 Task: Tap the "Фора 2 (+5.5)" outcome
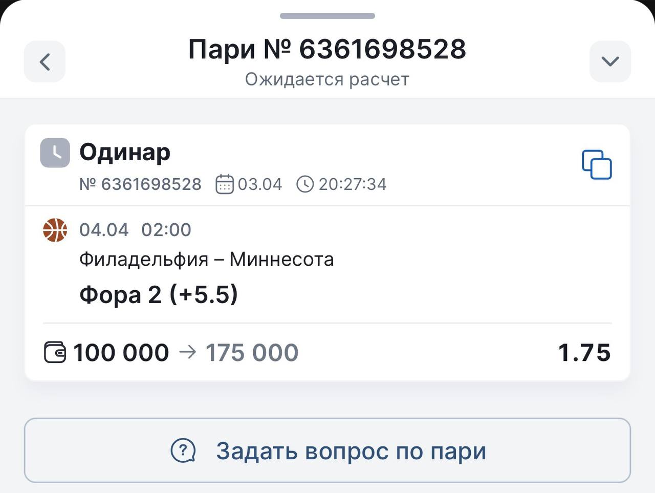[x=159, y=294]
